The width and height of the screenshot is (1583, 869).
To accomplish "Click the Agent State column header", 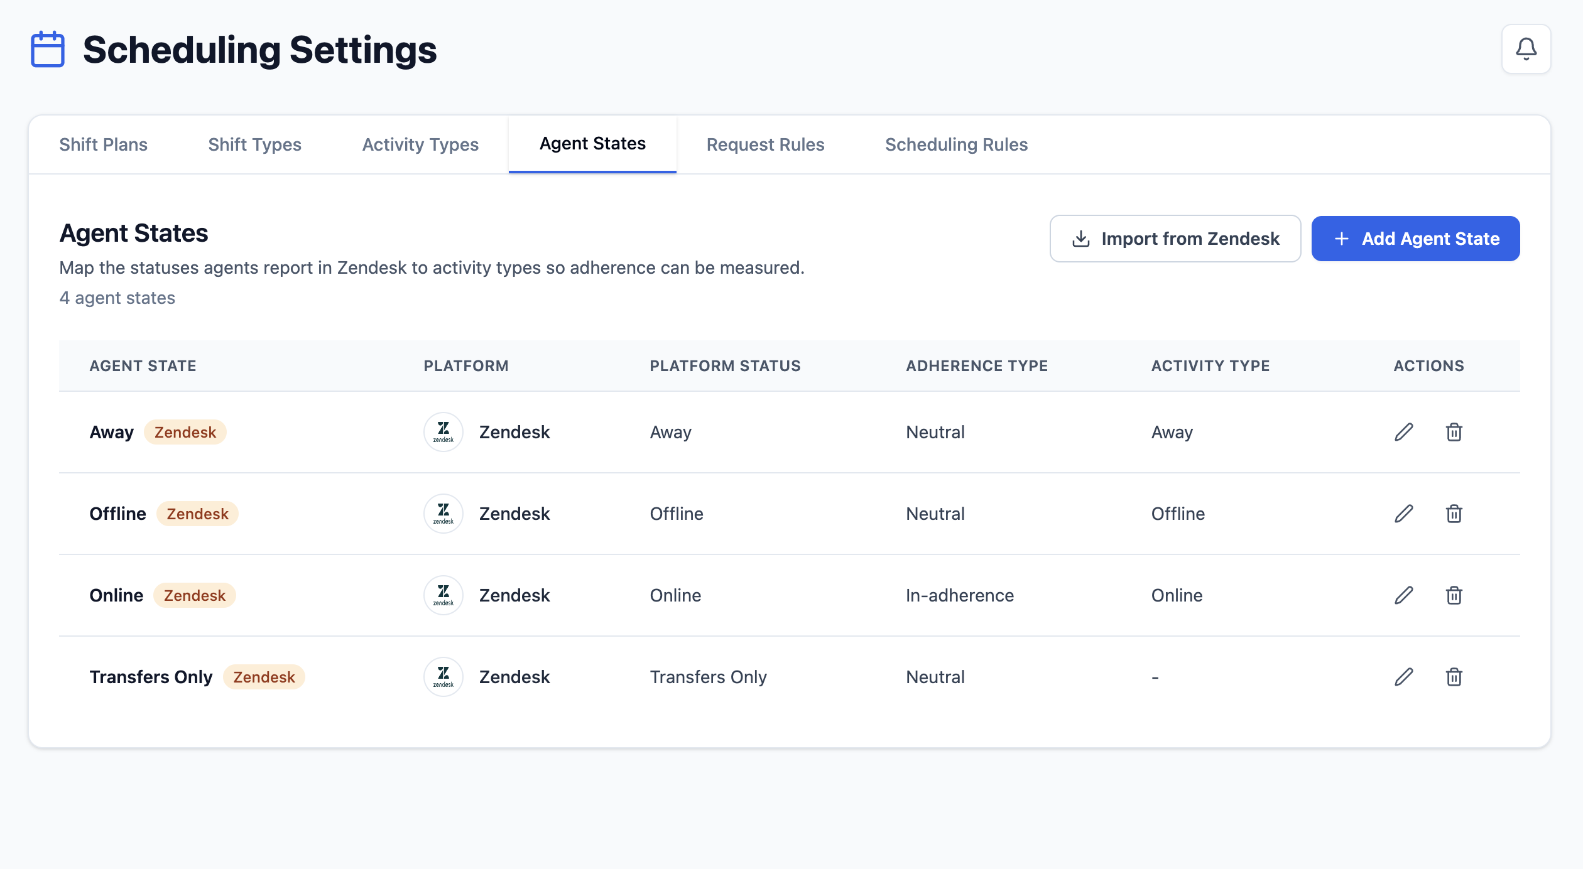I will point(143,366).
